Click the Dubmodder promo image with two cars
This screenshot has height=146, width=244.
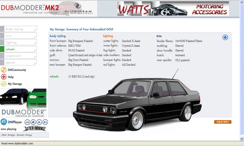click(x=23, y=103)
